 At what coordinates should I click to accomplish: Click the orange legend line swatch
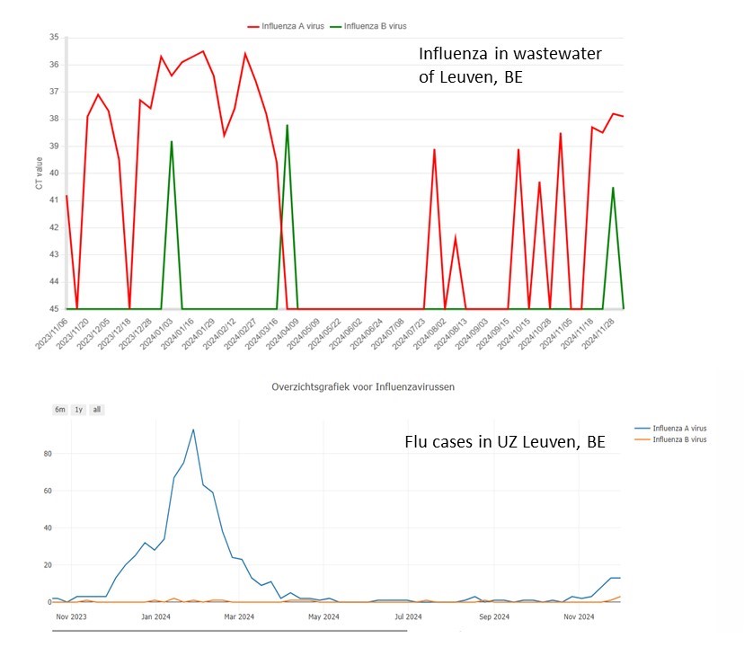pos(642,439)
